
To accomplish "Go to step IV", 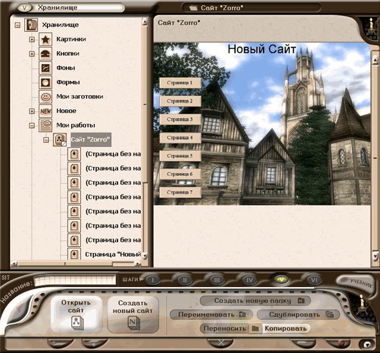I will [249, 280].
